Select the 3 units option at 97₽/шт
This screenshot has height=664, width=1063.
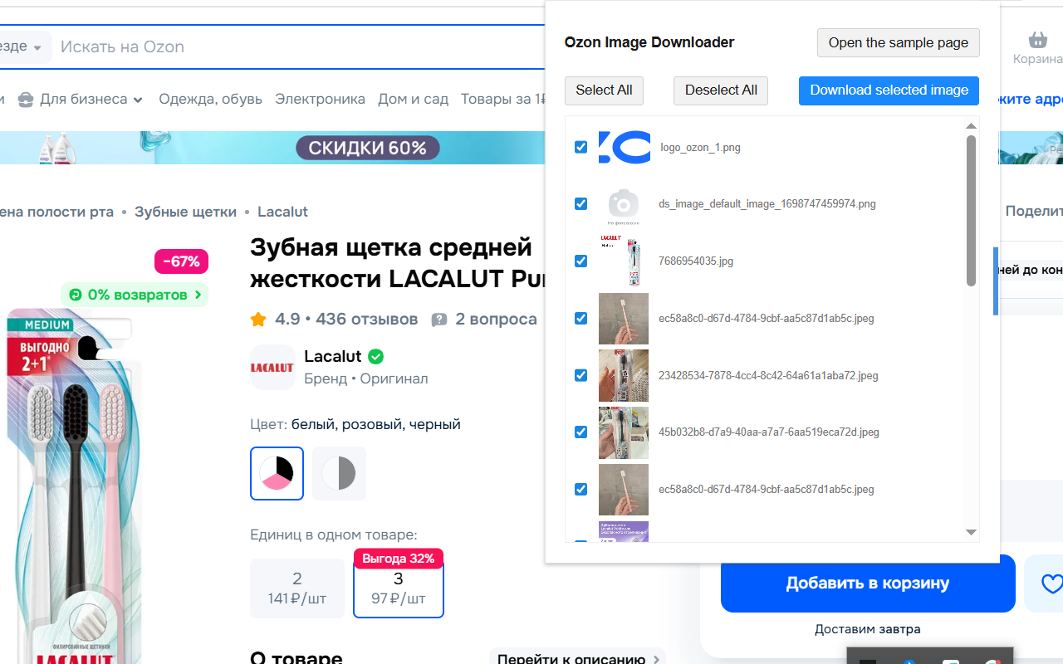[399, 588]
